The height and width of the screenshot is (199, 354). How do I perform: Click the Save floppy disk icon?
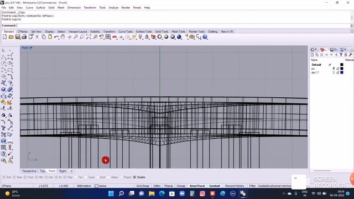pos(18,37)
